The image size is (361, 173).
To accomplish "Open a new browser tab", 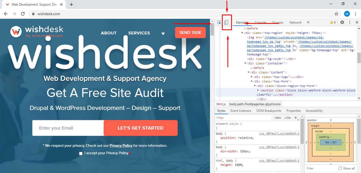I will coord(71,5).
